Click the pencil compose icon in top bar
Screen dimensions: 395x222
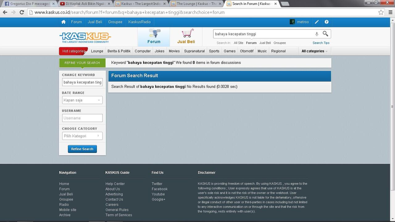click(317, 22)
